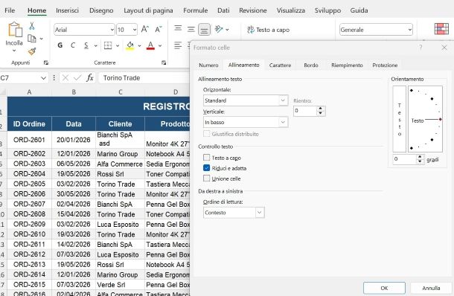
Task: Open the Generale number format dropdown
Action: (x=409, y=30)
